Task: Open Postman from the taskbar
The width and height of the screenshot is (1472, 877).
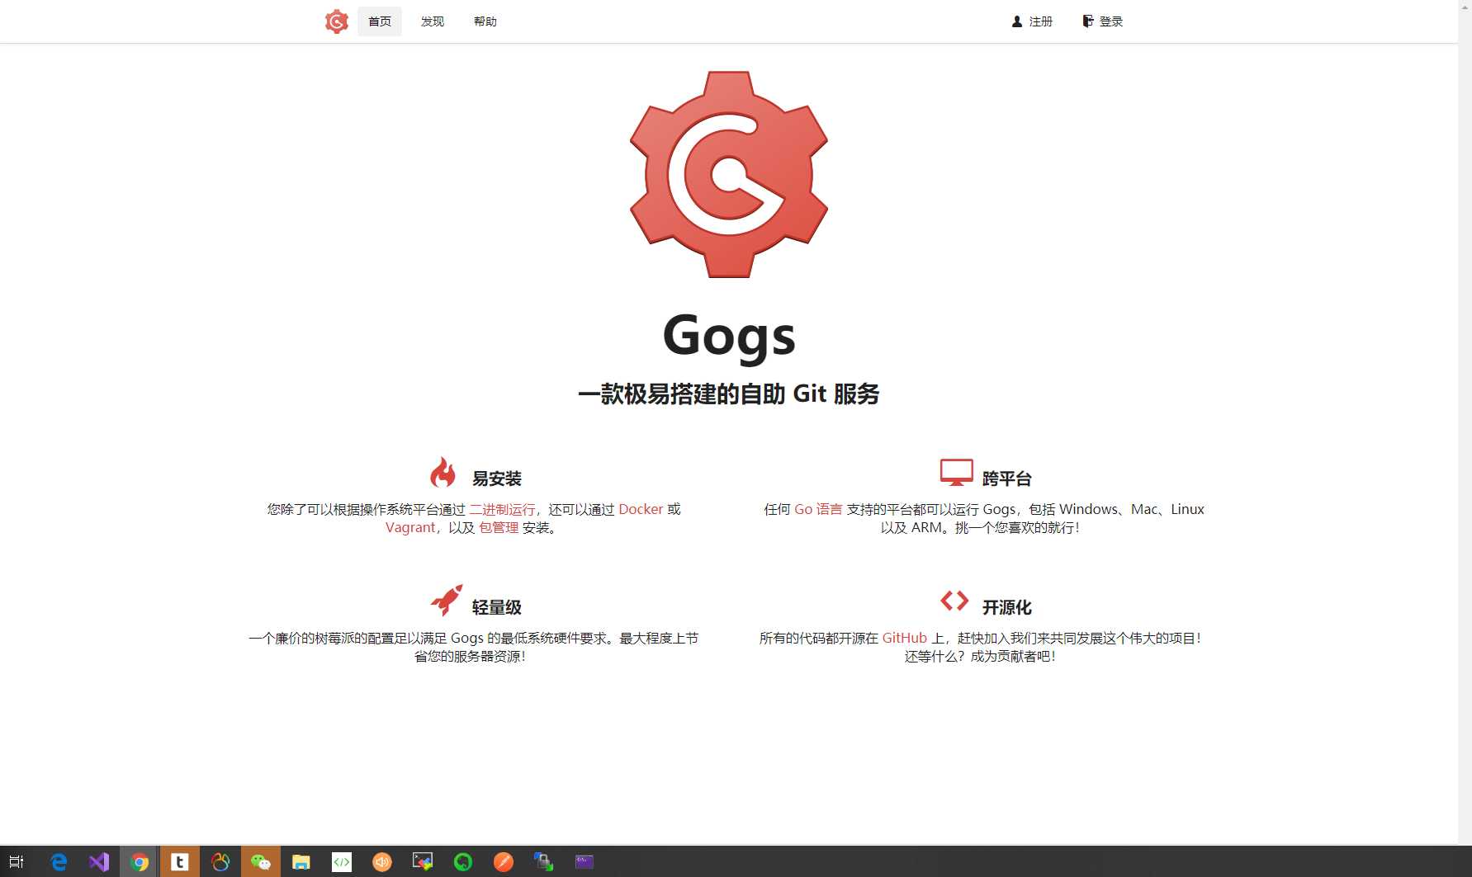Action: pos(503,862)
